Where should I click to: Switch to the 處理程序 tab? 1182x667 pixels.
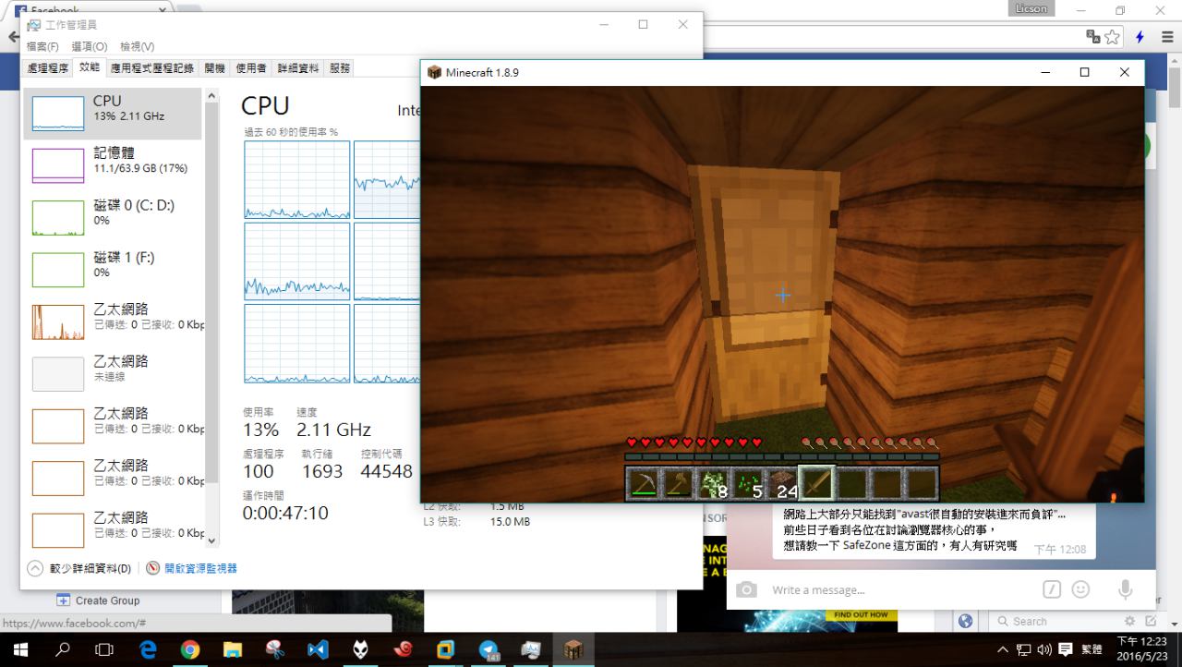coord(48,67)
